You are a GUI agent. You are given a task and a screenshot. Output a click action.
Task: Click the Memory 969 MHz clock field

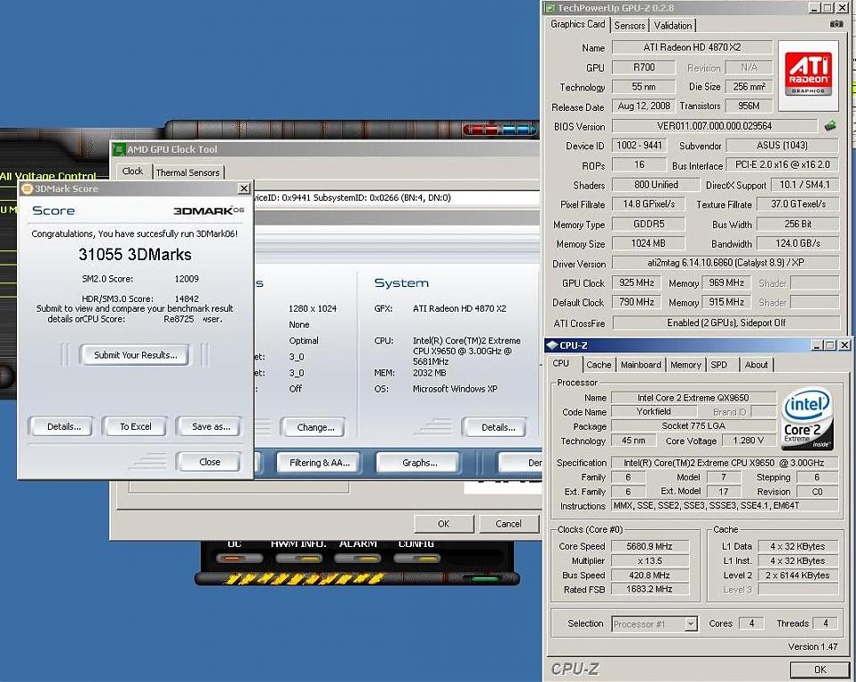point(726,283)
